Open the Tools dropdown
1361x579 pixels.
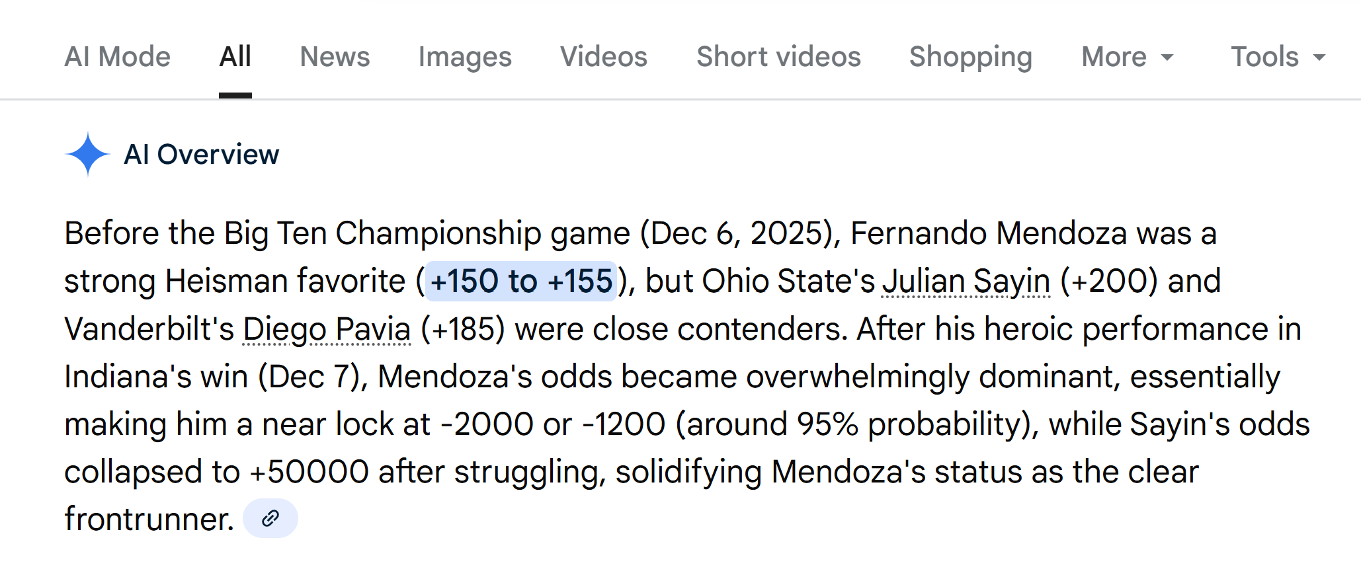tap(1278, 57)
